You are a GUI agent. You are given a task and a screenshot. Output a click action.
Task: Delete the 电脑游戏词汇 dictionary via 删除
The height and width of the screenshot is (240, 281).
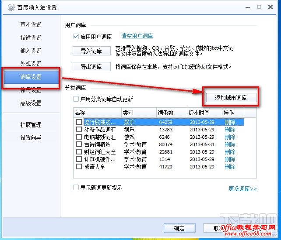click(x=230, y=137)
